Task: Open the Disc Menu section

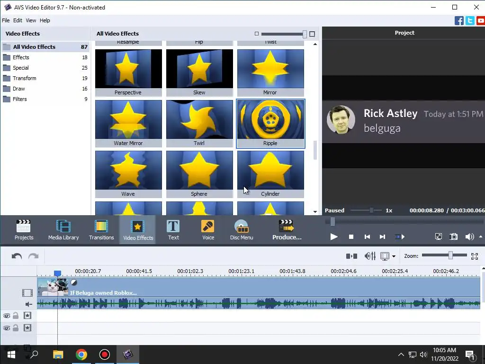Action: coord(242,230)
